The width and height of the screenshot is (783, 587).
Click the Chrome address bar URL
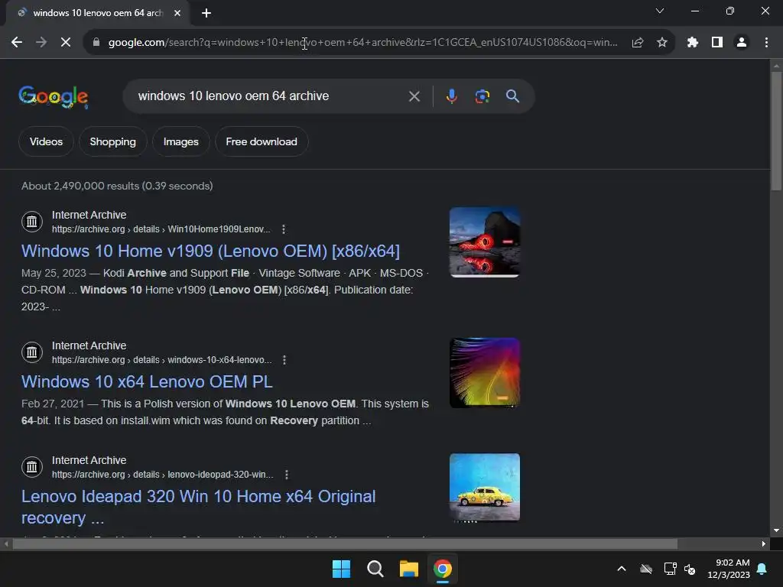(362, 43)
